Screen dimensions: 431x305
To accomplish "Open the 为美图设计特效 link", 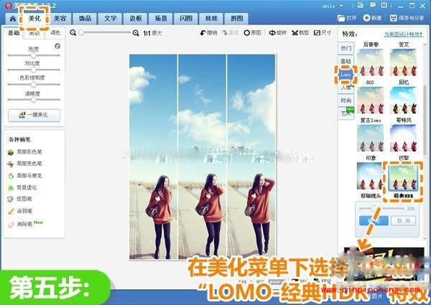I will click(404, 34).
